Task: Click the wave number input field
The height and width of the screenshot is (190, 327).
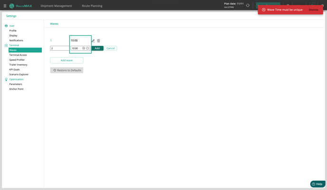Action: pos(59,48)
